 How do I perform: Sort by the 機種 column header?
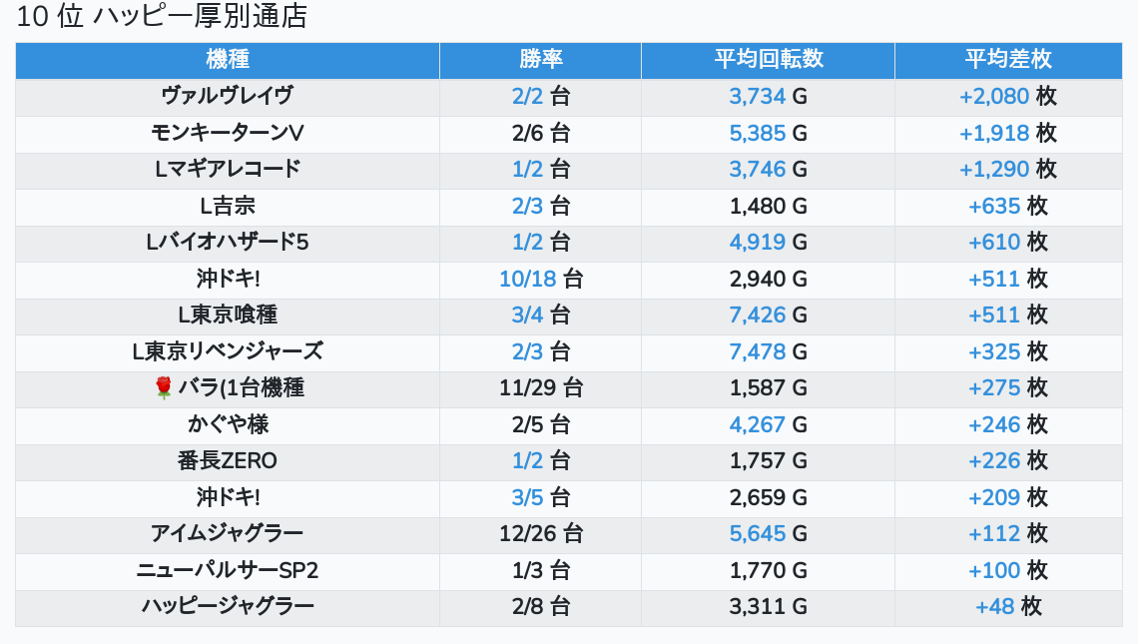(x=228, y=60)
